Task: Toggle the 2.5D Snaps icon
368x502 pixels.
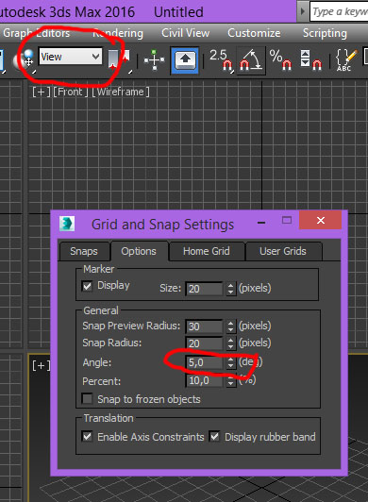Action: 221,60
